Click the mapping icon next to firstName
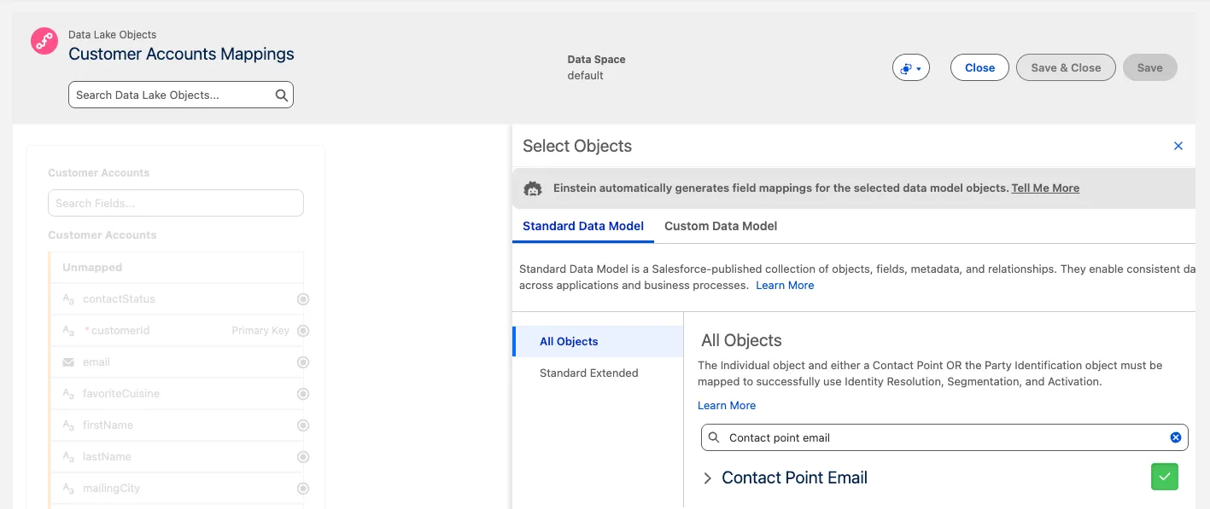The height and width of the screenshot is (509, 1210). pos(303,425)
